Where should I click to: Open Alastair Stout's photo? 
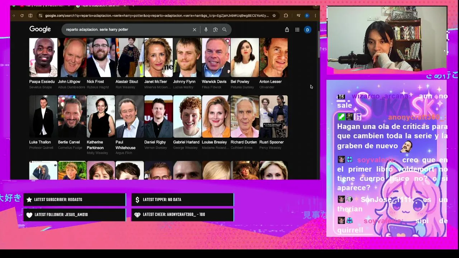(129, 57)
